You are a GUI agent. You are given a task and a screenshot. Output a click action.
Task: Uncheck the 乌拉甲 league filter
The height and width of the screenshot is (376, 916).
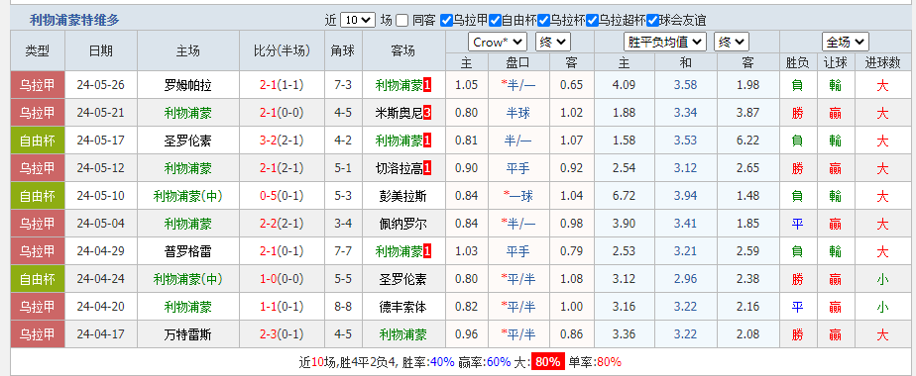coord(446,21)
